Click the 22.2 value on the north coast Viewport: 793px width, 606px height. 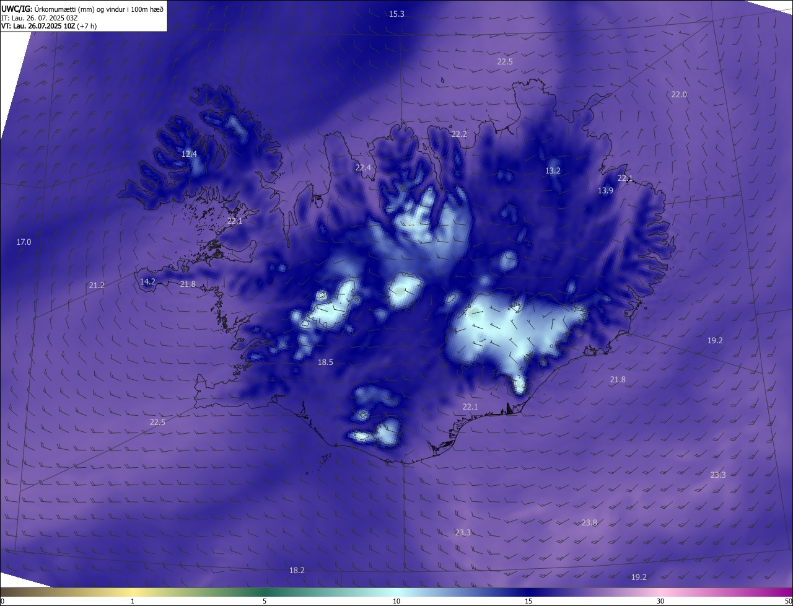pos(459,134)
